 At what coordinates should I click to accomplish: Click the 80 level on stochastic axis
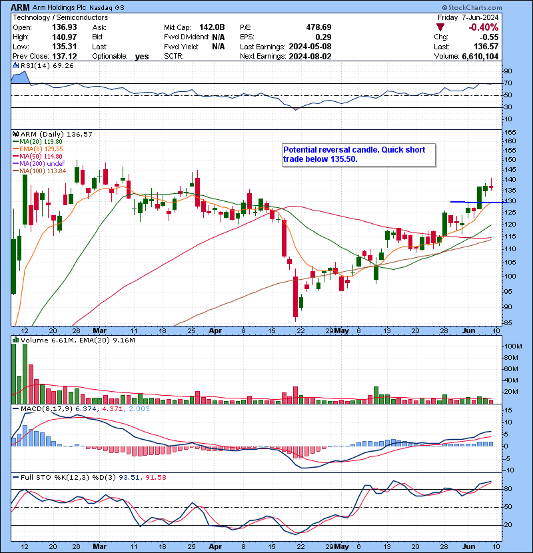[x=508, y=489]
